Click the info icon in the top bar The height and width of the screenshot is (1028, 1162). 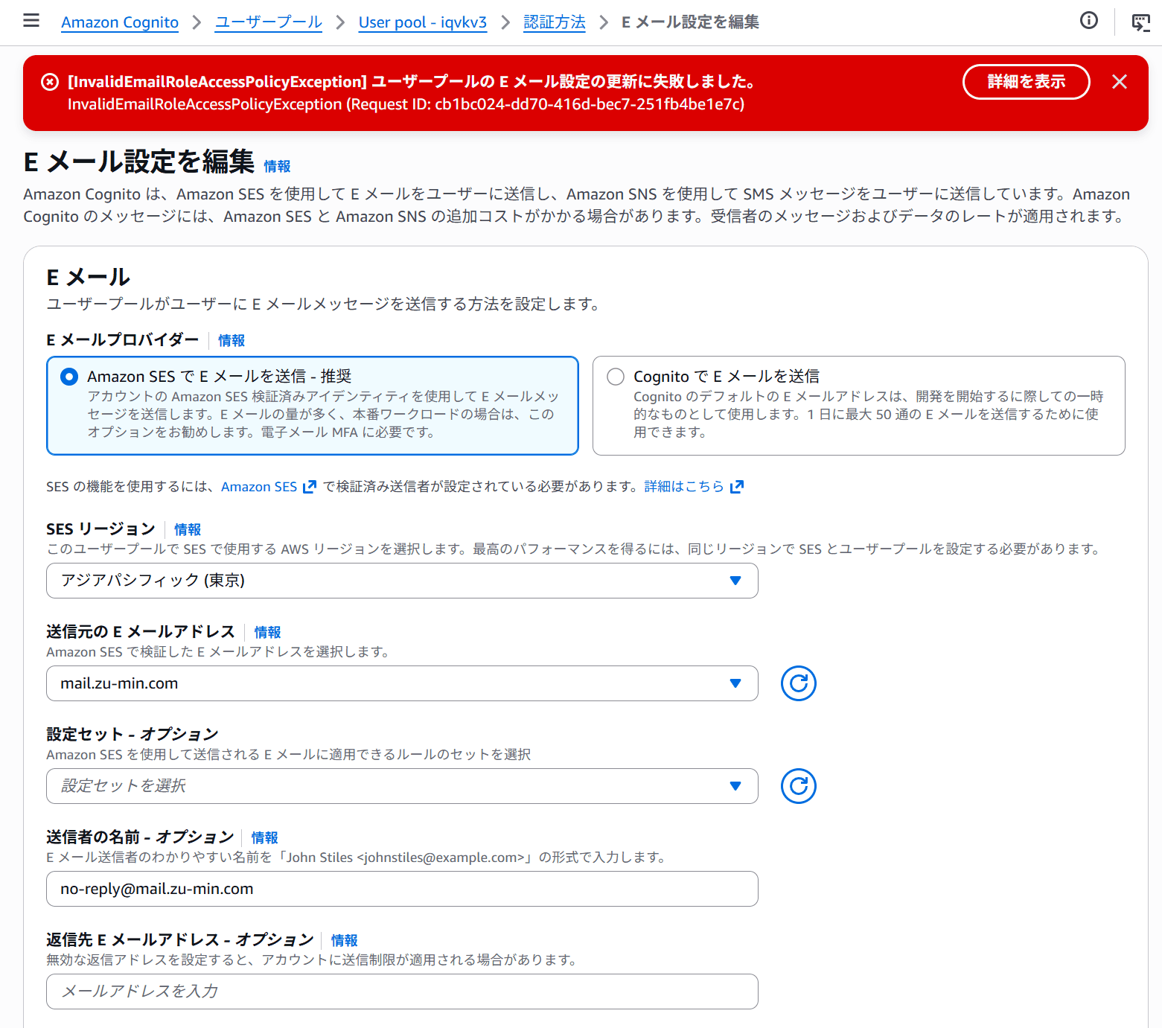pyautogui.click(x=1088, y=21)
